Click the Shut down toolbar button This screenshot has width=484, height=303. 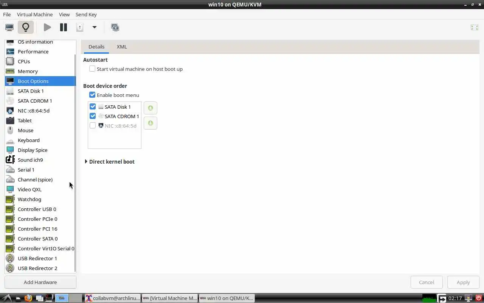[x=79, y=27]
